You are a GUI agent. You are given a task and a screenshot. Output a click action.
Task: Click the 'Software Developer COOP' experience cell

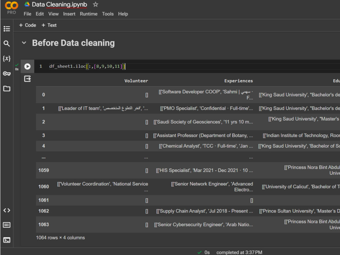[x=206, y=95]
